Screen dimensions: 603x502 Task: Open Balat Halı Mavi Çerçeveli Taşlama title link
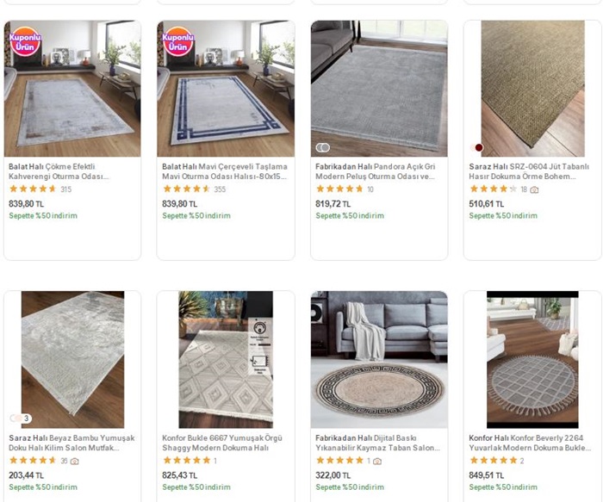point(224,170)
